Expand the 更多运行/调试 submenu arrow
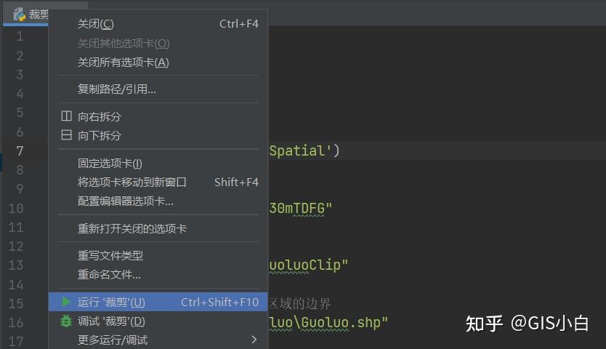The height and width of the screenshot is (349, 606). [x=254, y=340]
